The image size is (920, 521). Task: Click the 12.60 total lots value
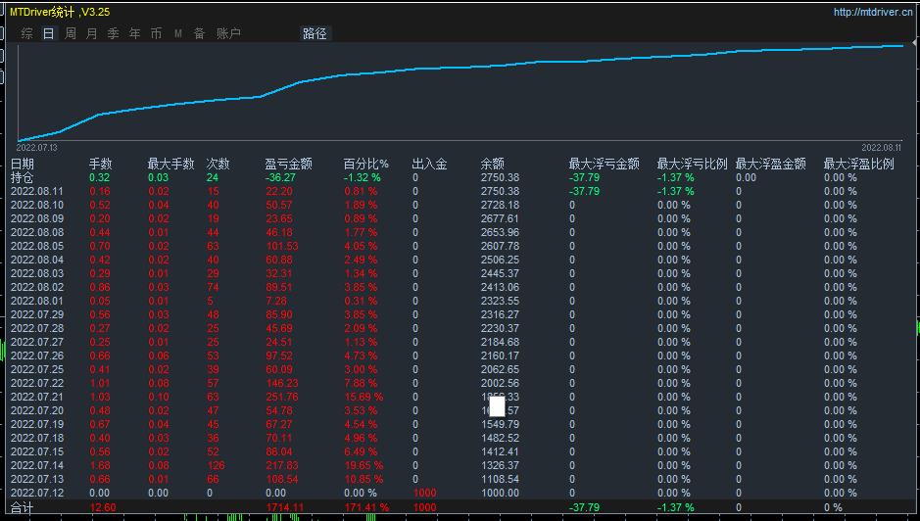tap(103, 507)
